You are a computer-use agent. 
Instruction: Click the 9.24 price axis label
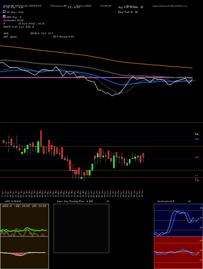pos(197,139)
